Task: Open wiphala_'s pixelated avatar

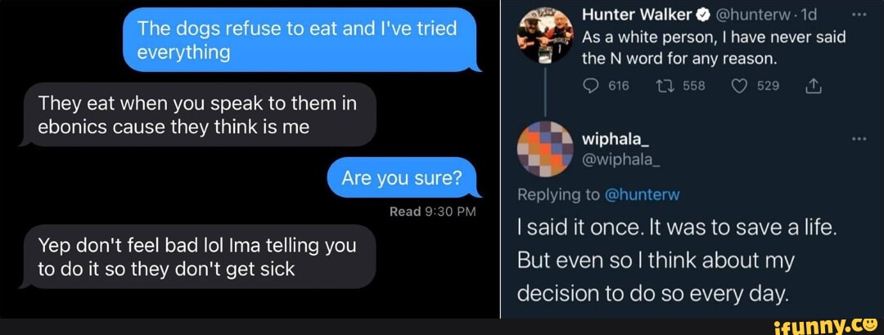Action: [545, 149]
